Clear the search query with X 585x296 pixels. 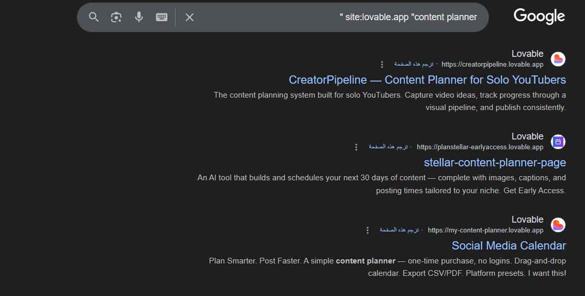pos(189,17)
